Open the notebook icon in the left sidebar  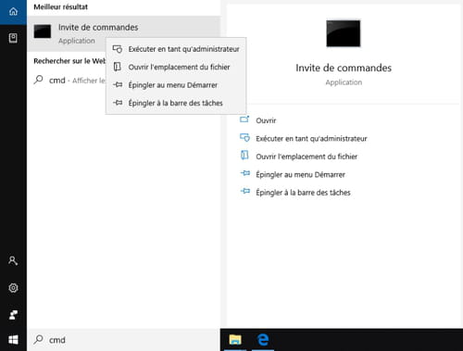[x=13, y=38]
